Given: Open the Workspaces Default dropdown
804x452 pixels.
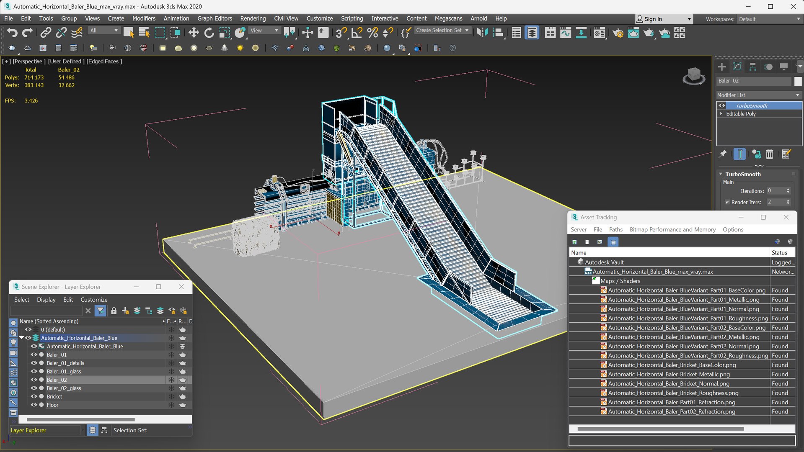Looking at the screenshot, I should tap(769, 19).
